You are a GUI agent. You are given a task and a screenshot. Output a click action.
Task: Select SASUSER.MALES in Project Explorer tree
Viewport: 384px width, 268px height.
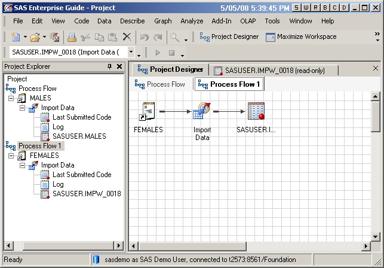79,136
